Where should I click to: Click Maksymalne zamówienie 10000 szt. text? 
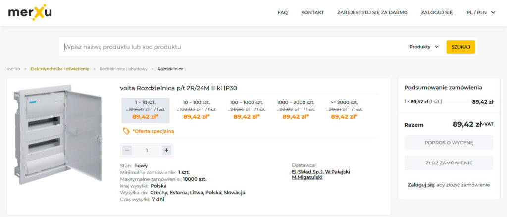[x=163, y=179]
